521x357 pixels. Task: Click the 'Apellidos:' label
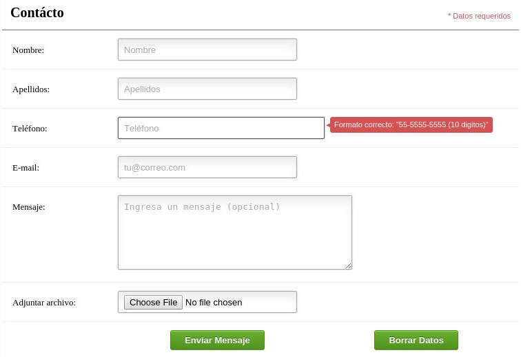[31, 89]
